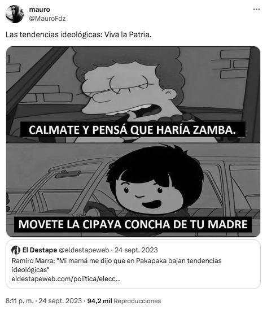Click the @eldestapeweb handle
The width and height of the screenshot is (267, 310).
point(84,250)
